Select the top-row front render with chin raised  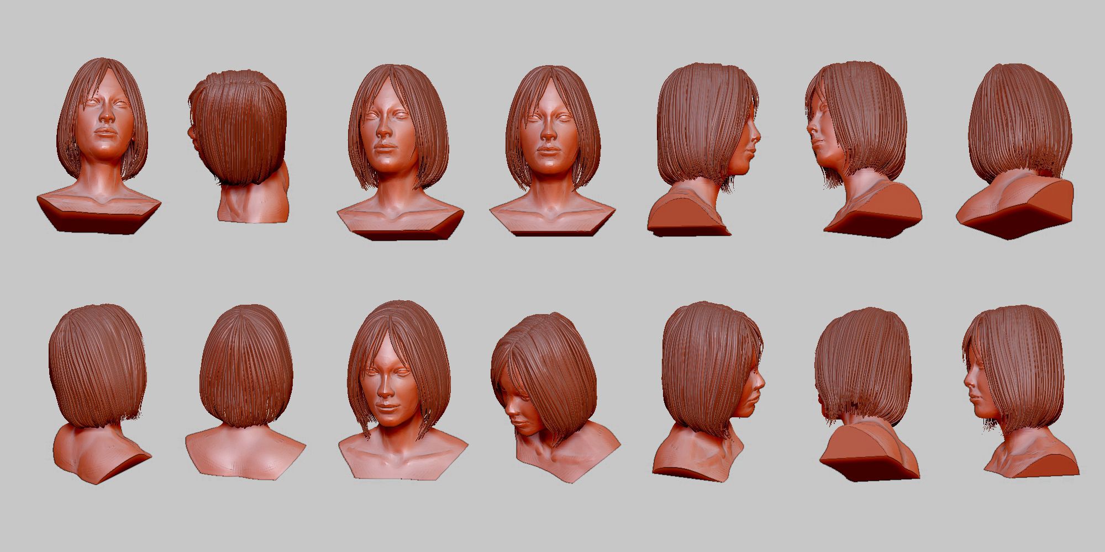point(99,145)
